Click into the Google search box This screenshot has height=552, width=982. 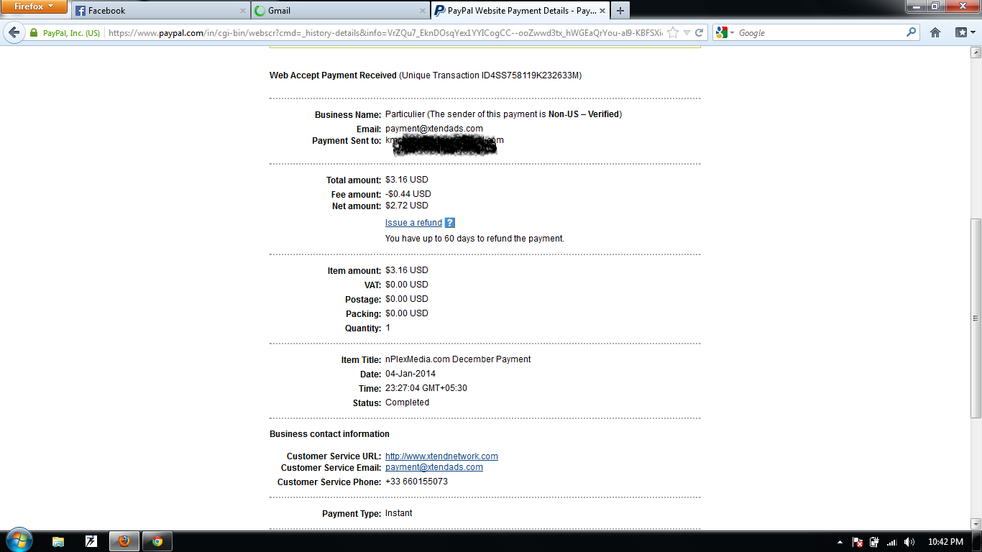pos(820,33)
